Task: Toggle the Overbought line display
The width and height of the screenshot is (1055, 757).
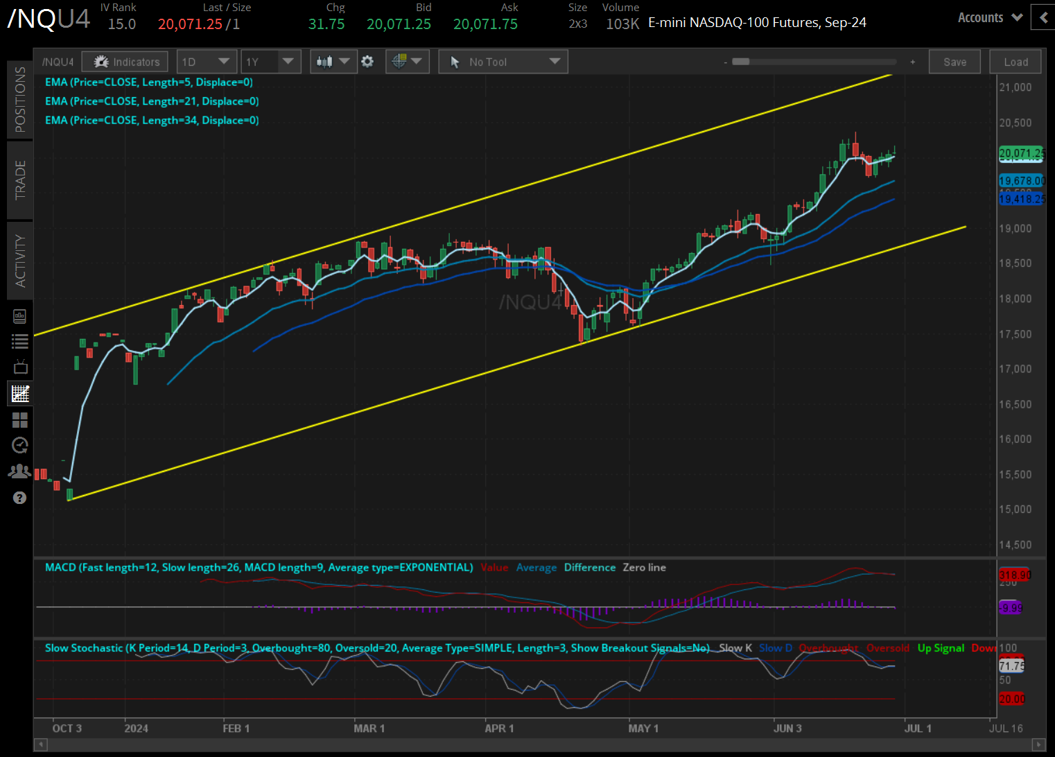Action: pos(828,647)
